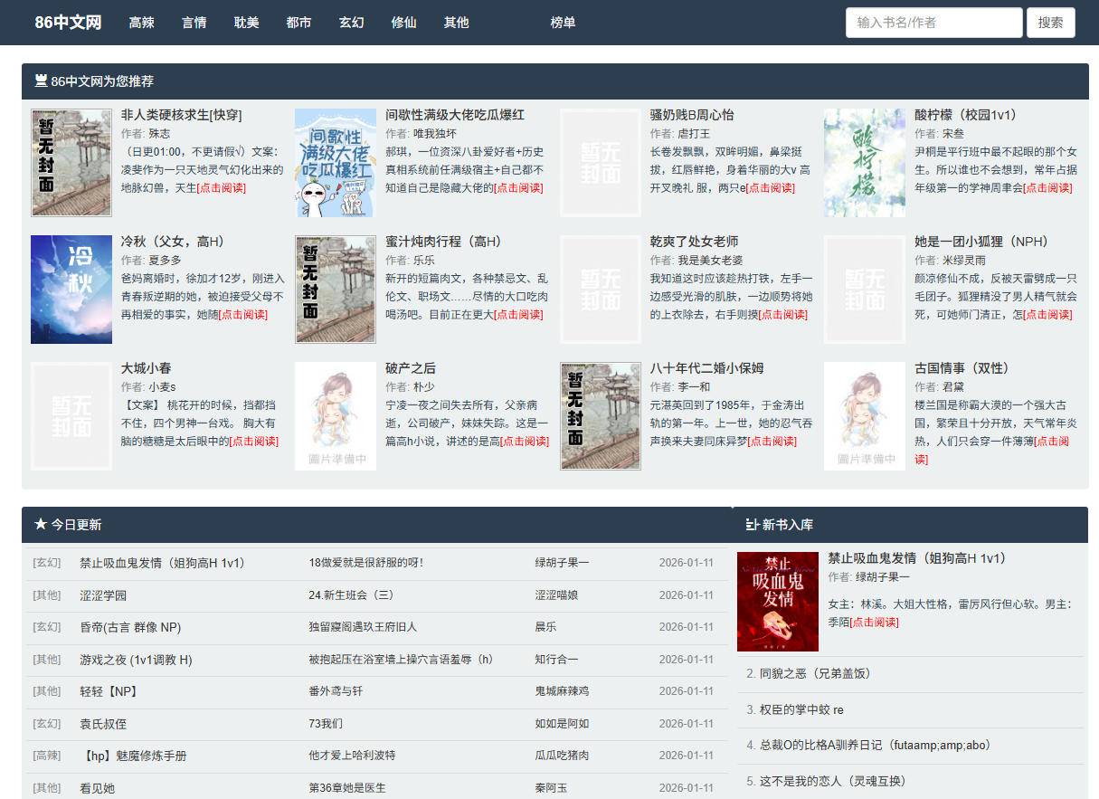Open the 修仙 category
The height and width of the screenshot is (799, 1099).
403,23
